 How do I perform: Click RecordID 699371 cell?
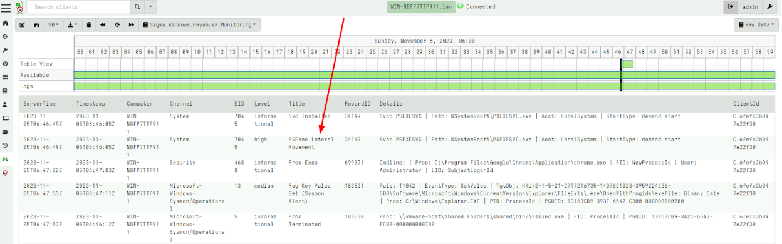355,163
